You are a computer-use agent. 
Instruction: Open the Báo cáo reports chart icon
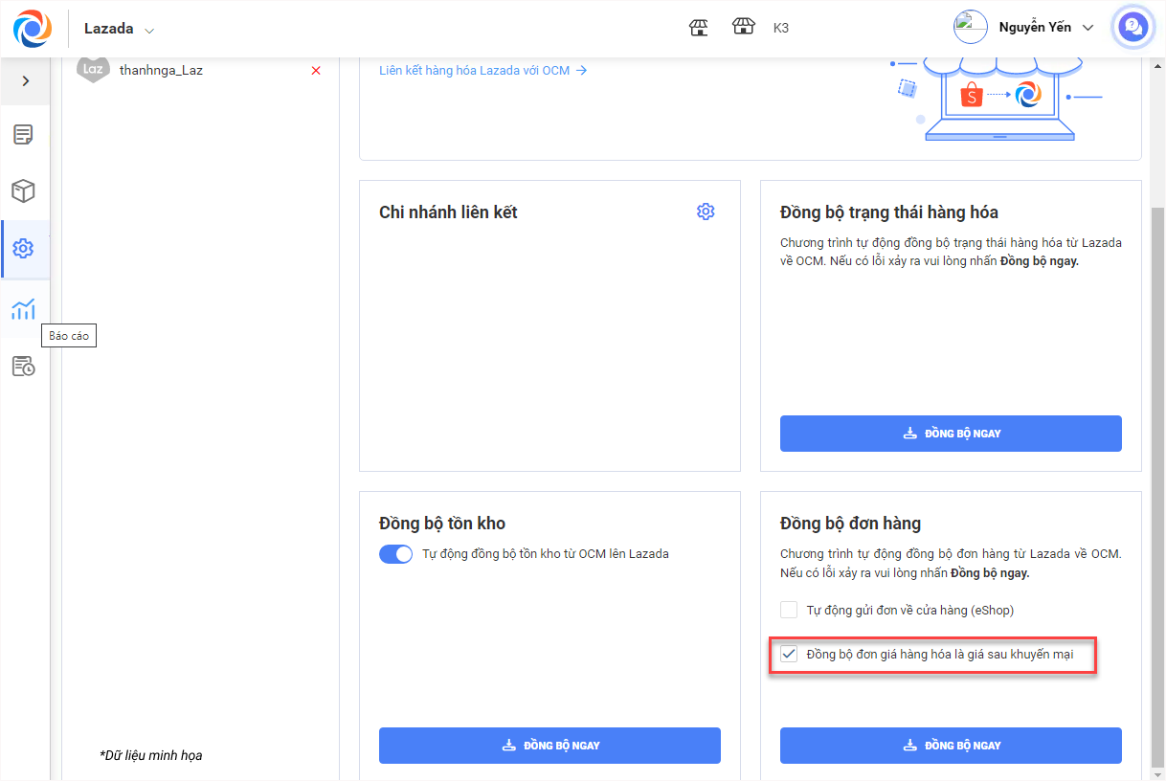[23, 309]
